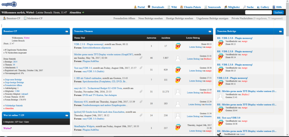
Task: Click avatar in GraphTft topic row
Action: click(178, 58)
